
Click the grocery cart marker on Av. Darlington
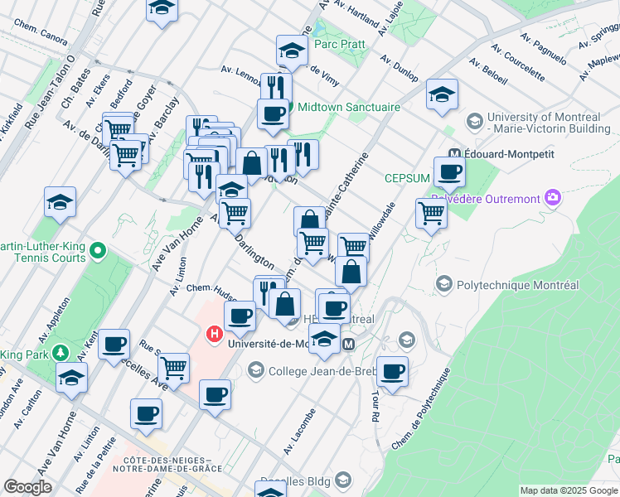pyautogui.click(x=235, y=215)
